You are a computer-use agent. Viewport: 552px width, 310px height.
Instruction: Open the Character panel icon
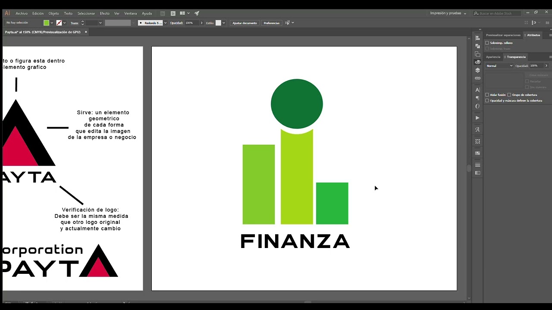click(x=477, y=90)
